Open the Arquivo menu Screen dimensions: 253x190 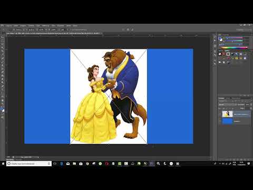tap(9, 26)
